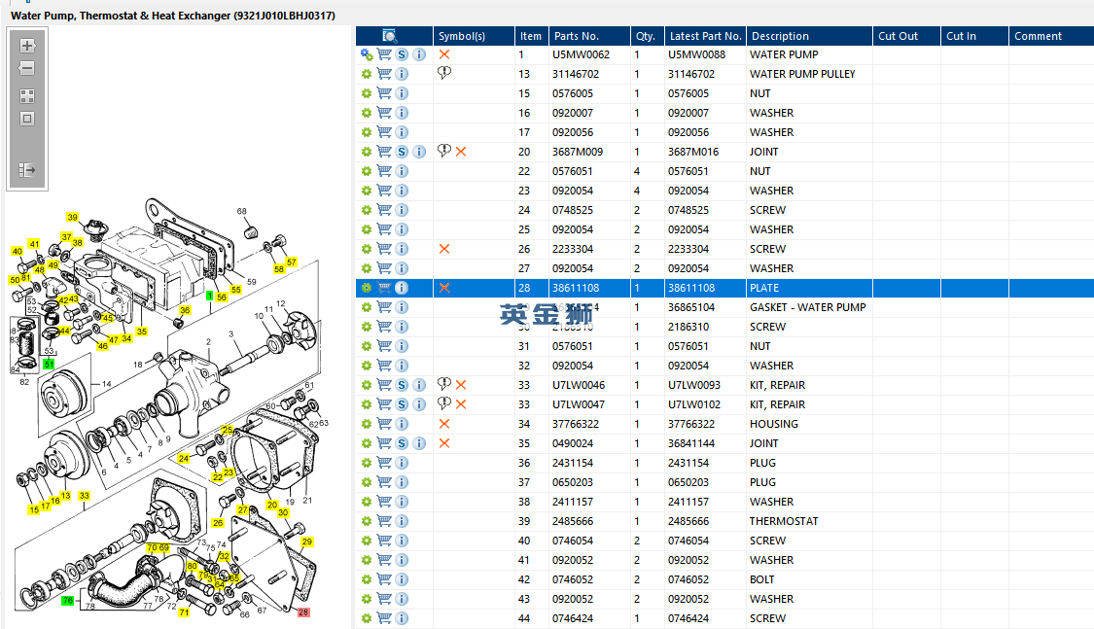
Task: Add item 15 NUT to the cart
Action: (384, 93)
